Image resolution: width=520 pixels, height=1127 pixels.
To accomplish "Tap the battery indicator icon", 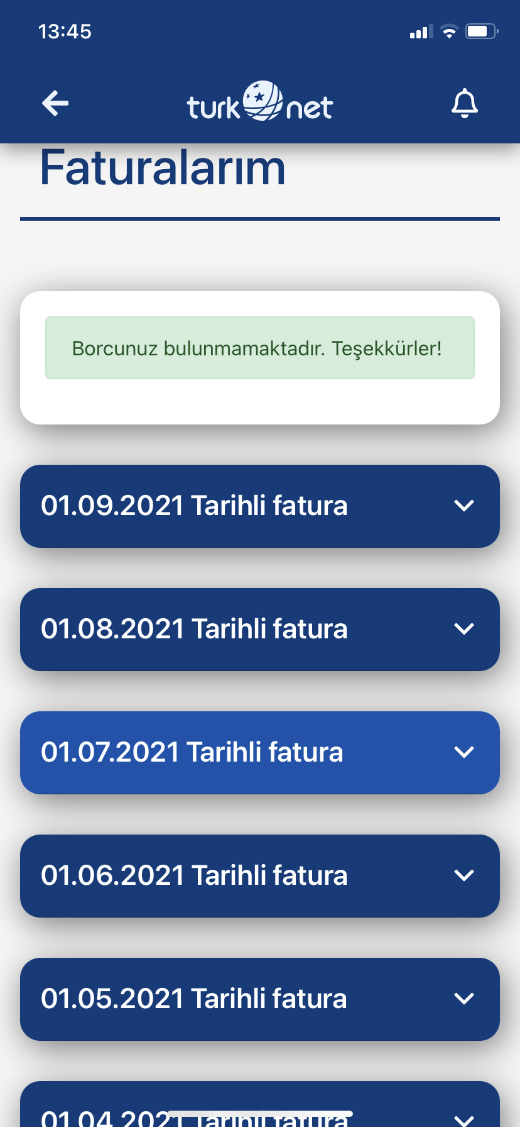I will pos(482,31).
